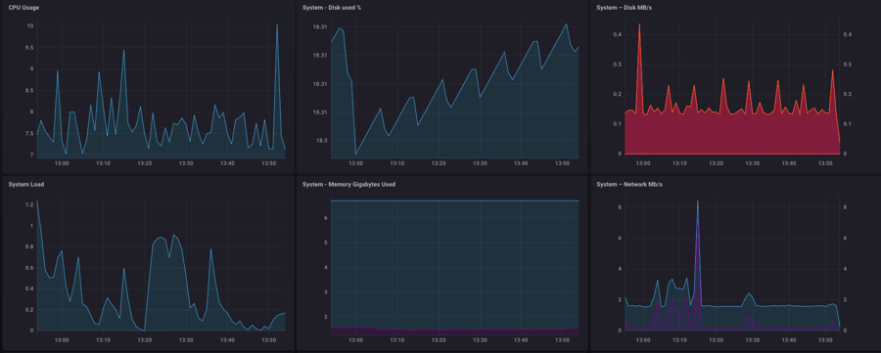Open the System – Disk MB/s panel title
The image size is (881, 353).
click(x=624, y=7)
